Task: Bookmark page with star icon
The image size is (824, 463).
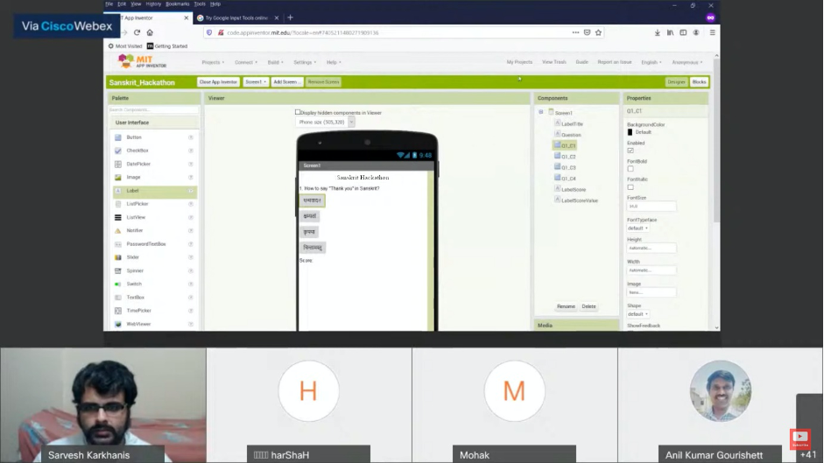Action: (599, 32)
